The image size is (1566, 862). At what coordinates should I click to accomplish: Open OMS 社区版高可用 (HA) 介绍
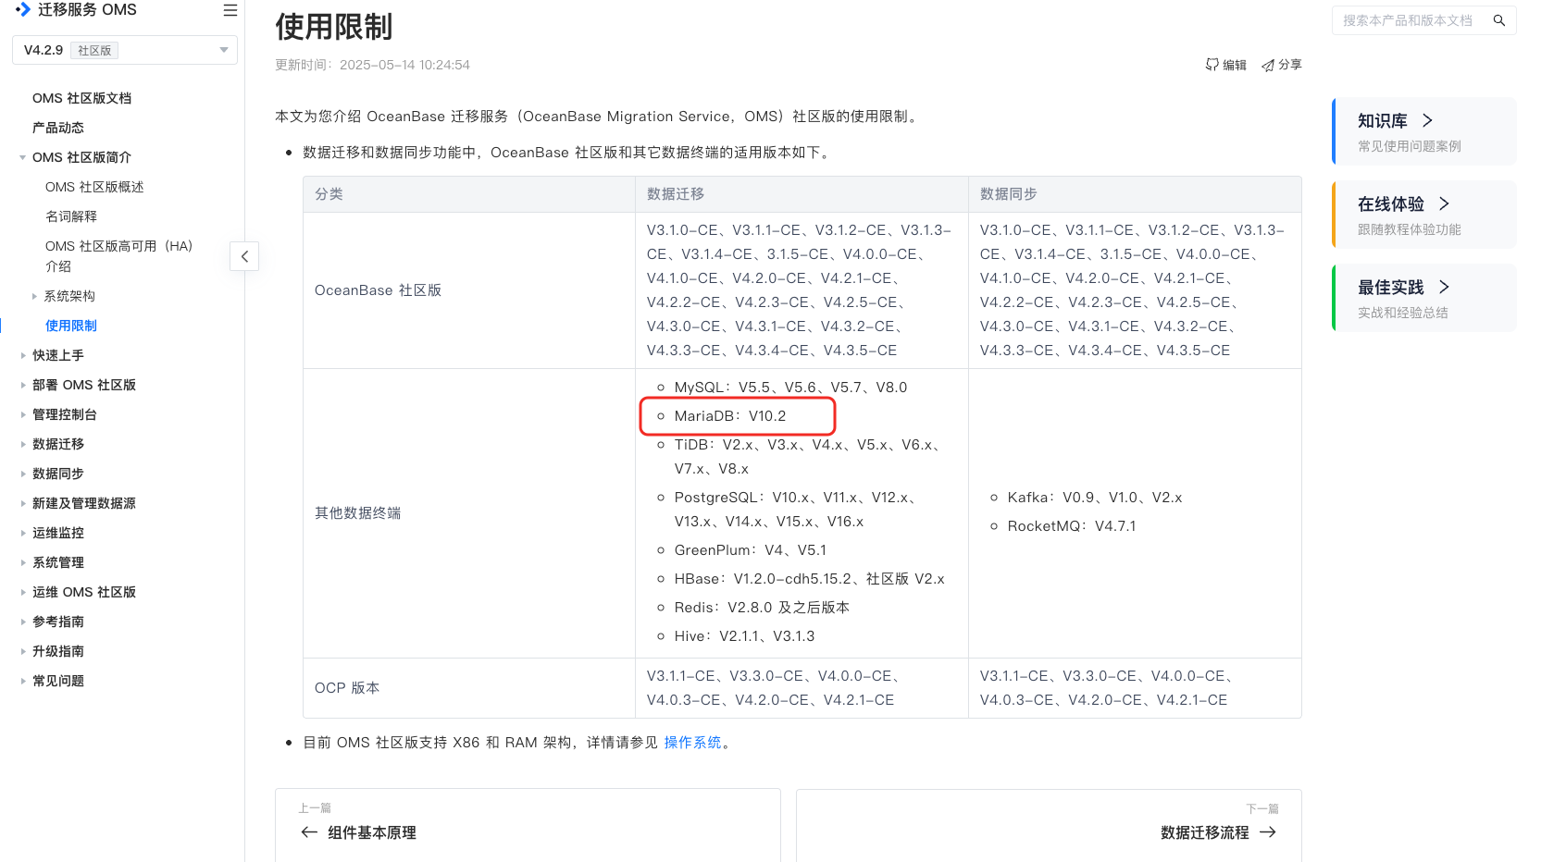[x=119, y=256]
